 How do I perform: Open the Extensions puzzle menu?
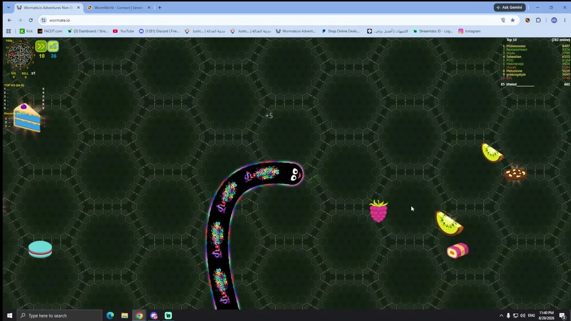[538, 20]
